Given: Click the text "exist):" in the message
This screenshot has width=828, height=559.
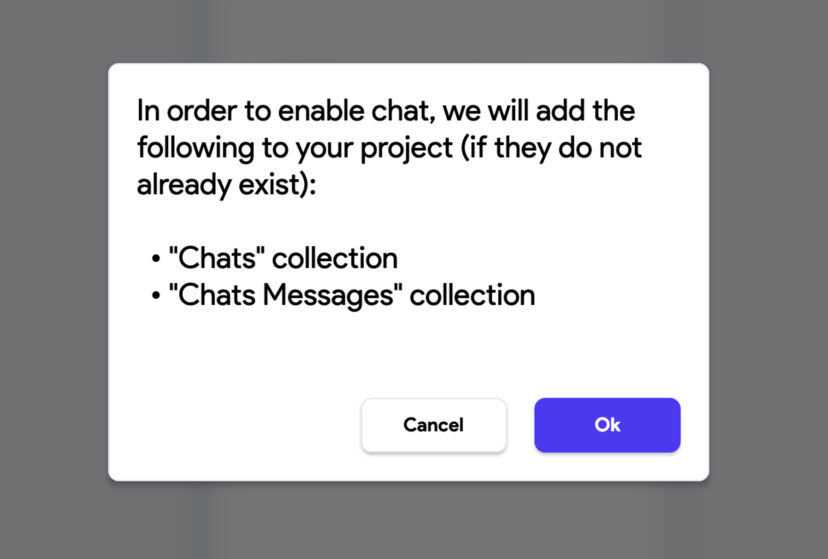Looking at the screenshot, I should (x=277, y=185).
